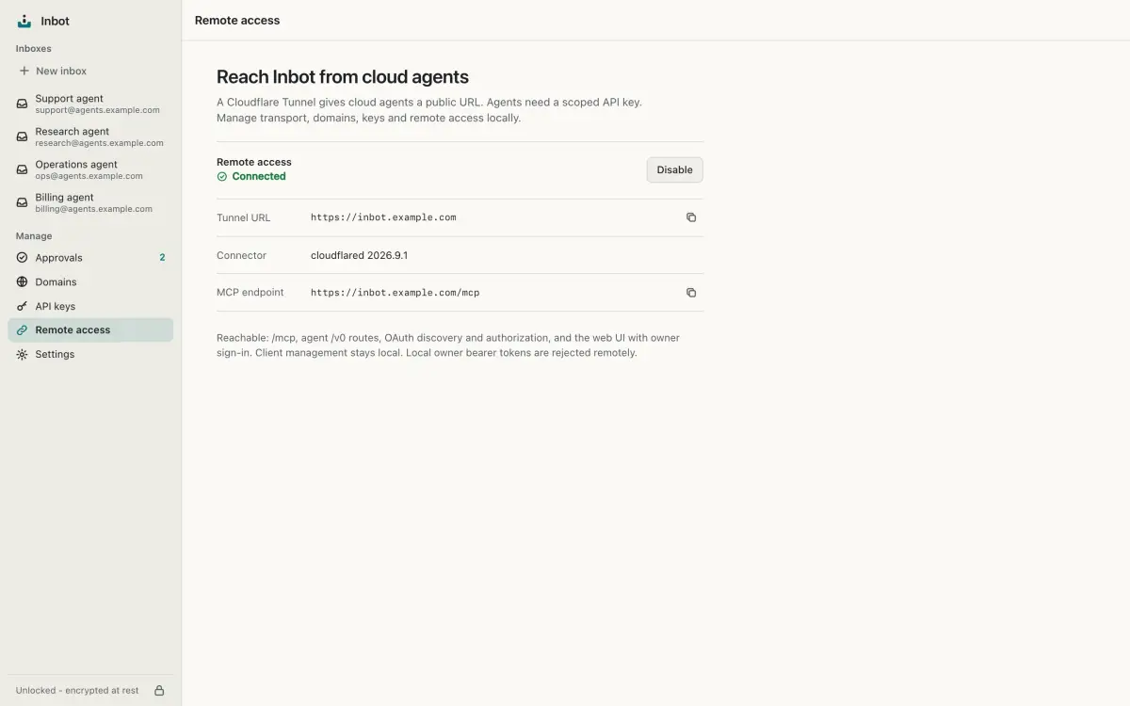Screen dimensions: 1130x706
Task: Go to Approvals in the sidebar
Action: tap(90, 257)
